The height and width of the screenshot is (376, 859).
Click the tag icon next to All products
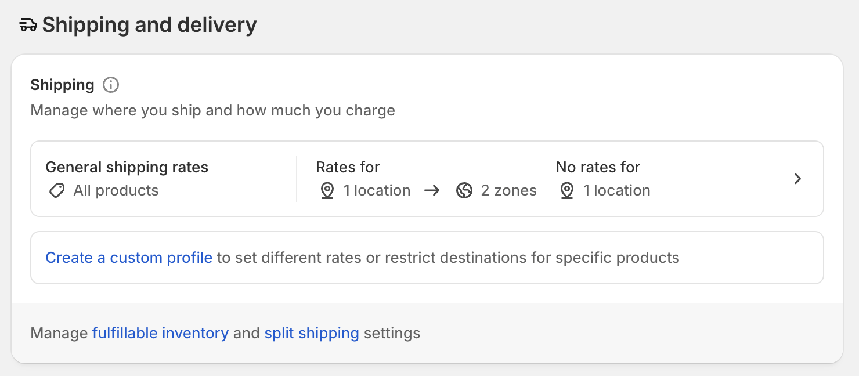[x=57, y=191]
